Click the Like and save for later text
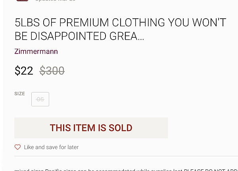 51,147
